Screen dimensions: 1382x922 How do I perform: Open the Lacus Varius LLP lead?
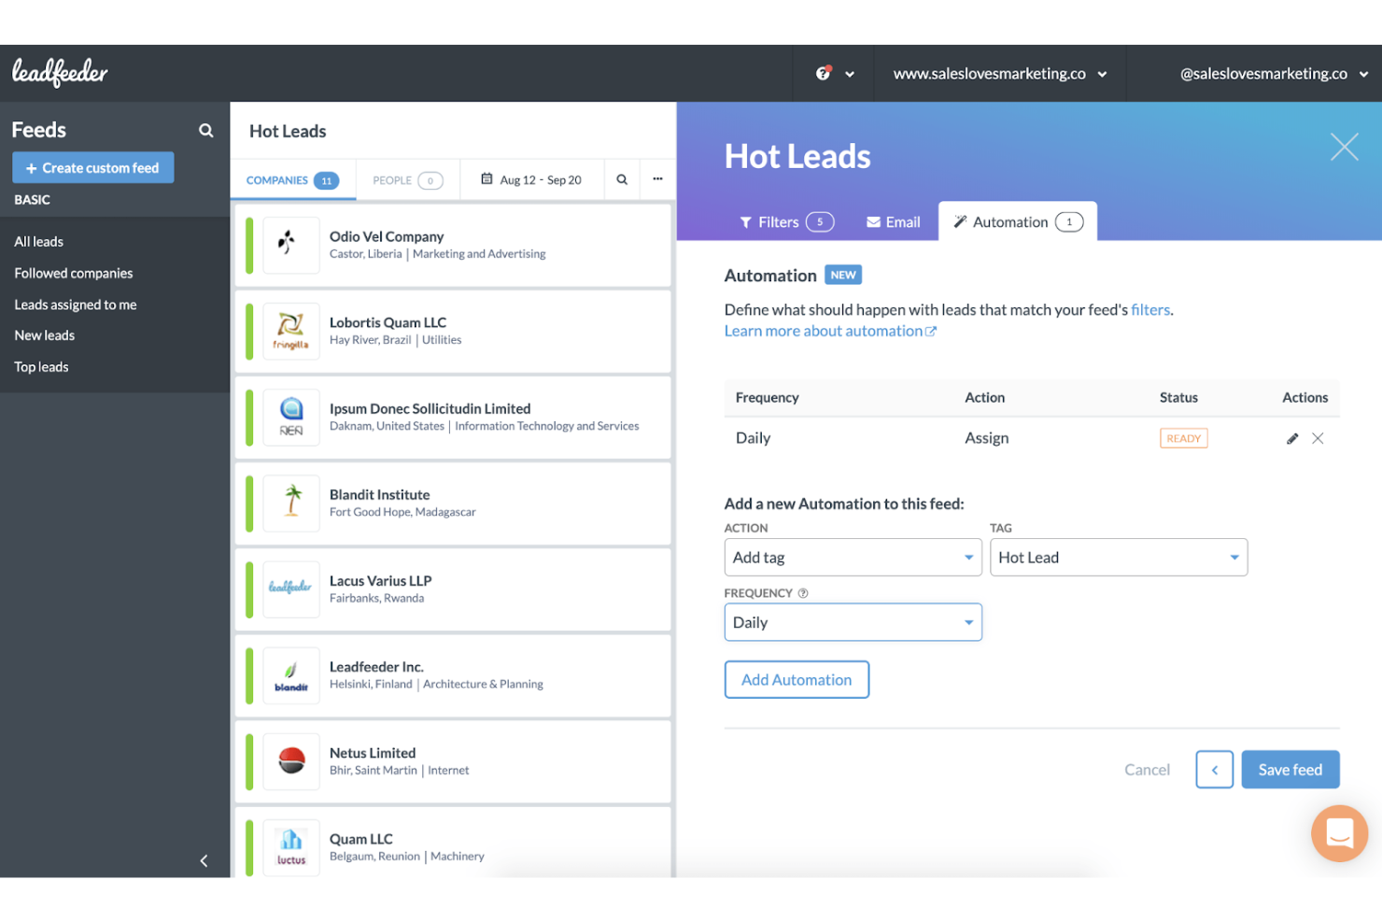(x=453, y=589)
